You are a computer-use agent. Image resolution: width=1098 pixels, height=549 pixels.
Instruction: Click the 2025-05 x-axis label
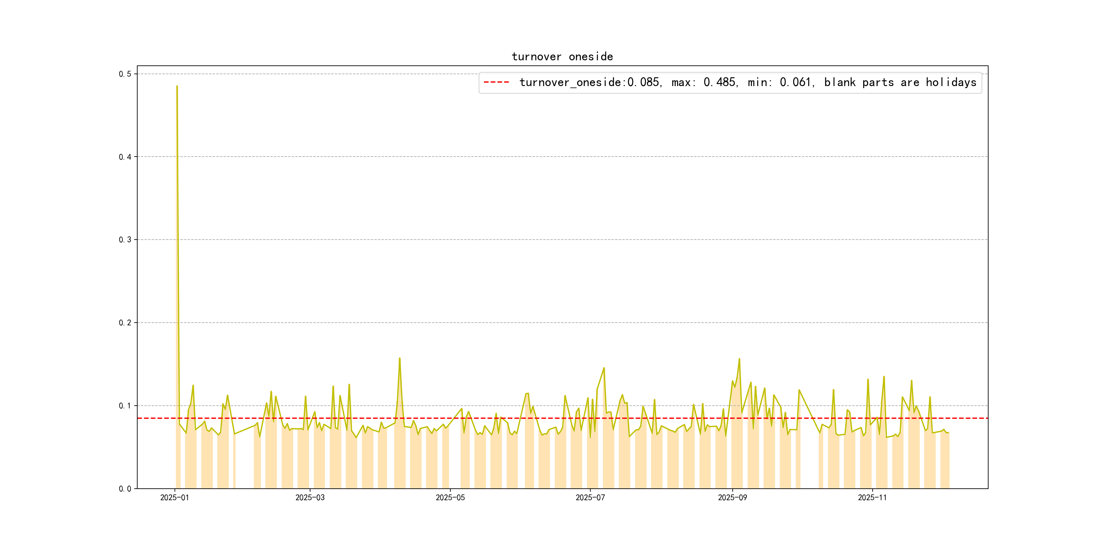[450, 497]
